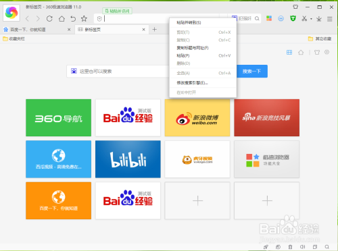Add a site using the last empty plus tile
This screenshot has height=251, width=338.
267,200
